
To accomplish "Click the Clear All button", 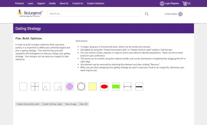I will coord(83,104).
